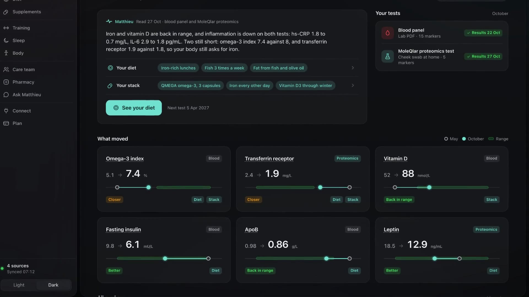
Task: Click the pulse icon beside Matthieu
Action: tap(109, 21)
